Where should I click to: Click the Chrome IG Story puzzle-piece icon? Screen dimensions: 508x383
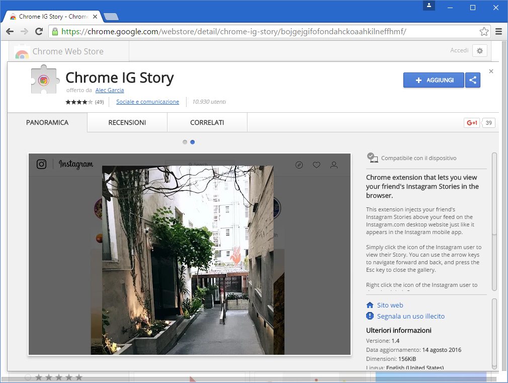(45, 80)
